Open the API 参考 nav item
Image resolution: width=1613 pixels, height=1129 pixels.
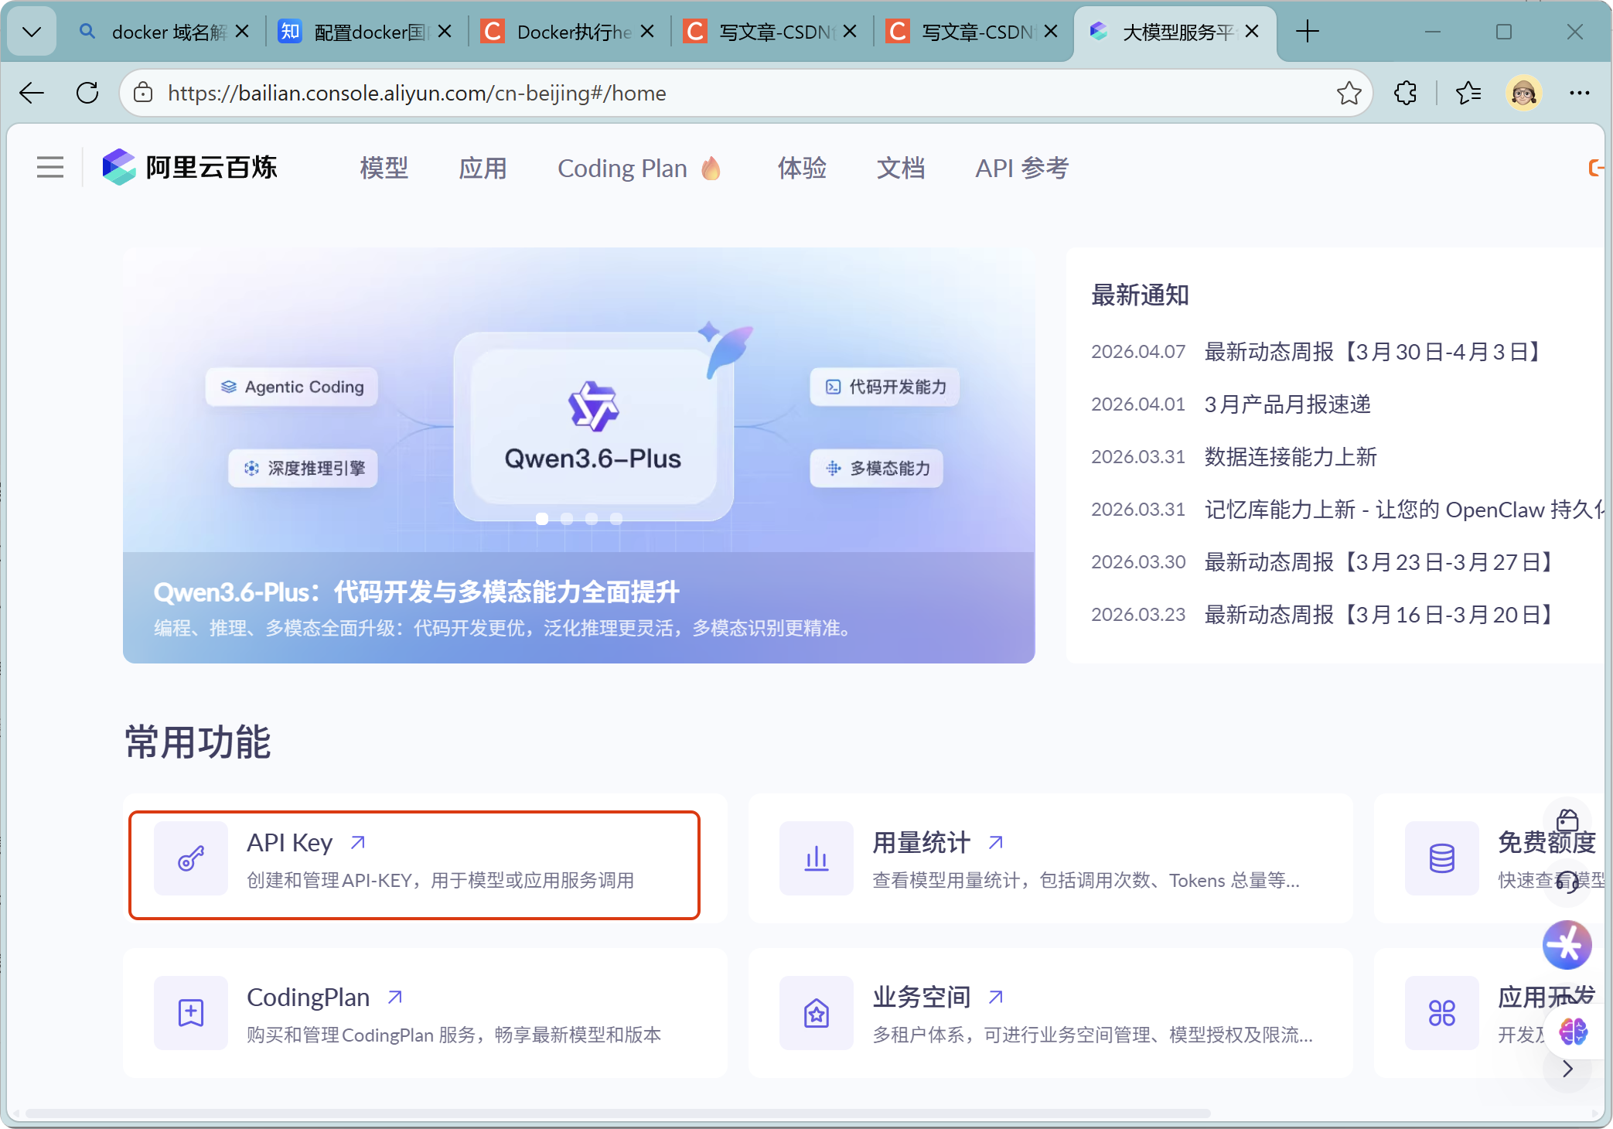coord(1021,168)
